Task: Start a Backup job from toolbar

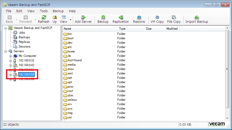Action: (x=103, y=17)
